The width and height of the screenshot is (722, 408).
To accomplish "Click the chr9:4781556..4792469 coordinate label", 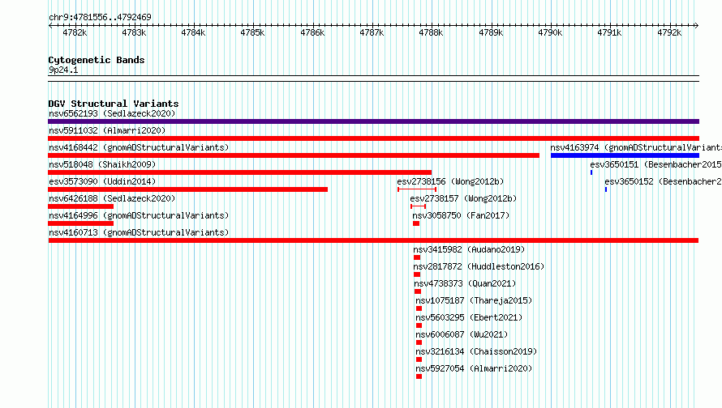I will [x=100, y=17].
